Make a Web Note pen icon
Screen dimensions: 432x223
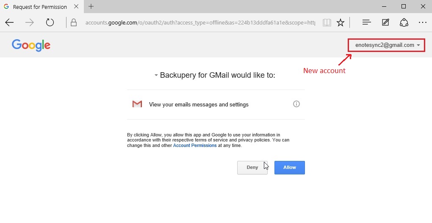tap(385, 22)
